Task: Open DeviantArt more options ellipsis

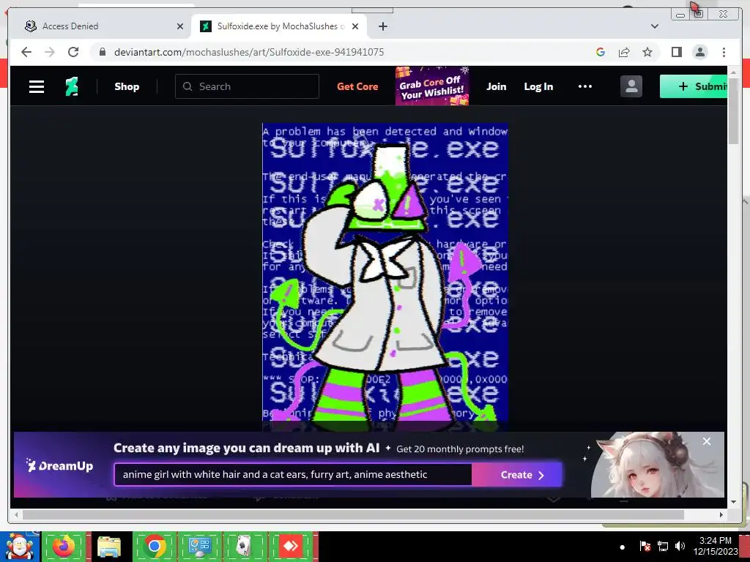Action: pos(585,86)
